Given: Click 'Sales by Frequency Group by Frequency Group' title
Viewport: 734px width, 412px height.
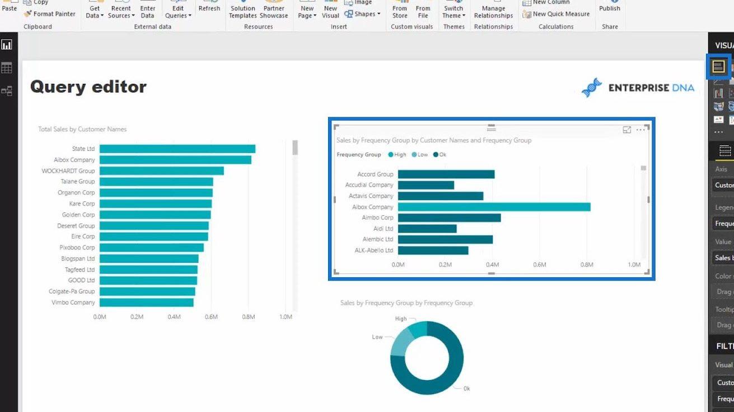Looking at the screenshot, I should click(x=406, y=303).
